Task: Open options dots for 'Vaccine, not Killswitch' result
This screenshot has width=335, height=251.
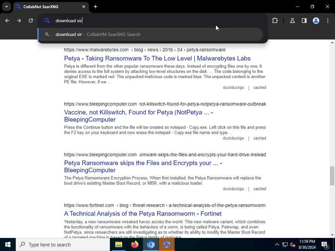Action: click(249, 139)
